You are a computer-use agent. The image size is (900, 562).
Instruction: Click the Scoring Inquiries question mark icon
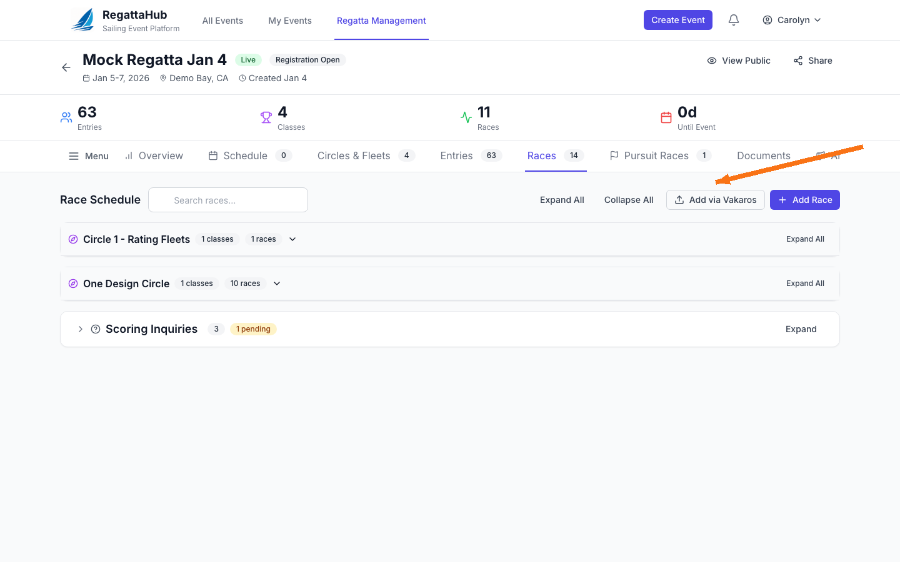(x=96, y=329)
